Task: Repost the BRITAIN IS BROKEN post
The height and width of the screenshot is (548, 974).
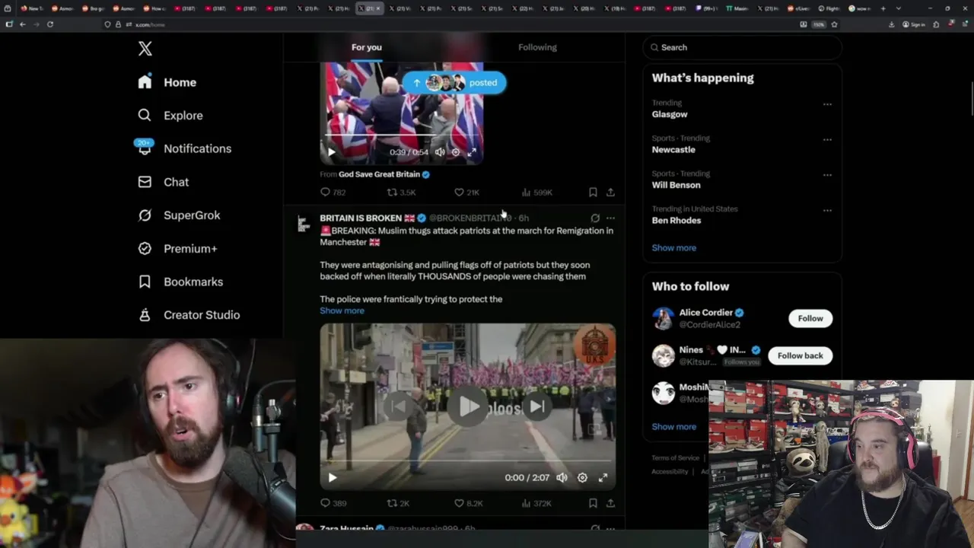Action: [398, 503]
